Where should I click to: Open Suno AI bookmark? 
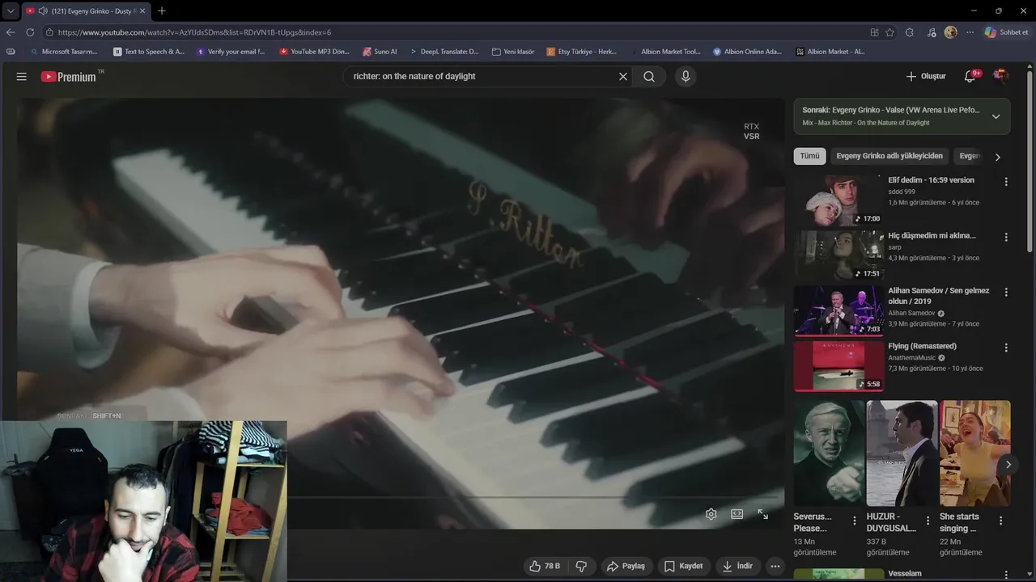pyautogui.click(x=380, y=52)
